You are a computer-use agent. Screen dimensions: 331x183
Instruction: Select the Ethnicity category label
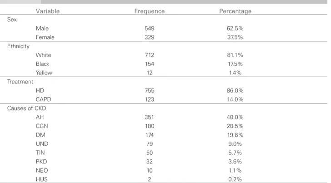pyautogui.click(x=18, y=46)
